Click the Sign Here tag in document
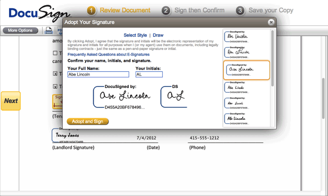This screenshot has height=196, width=328. coord(58,101)
